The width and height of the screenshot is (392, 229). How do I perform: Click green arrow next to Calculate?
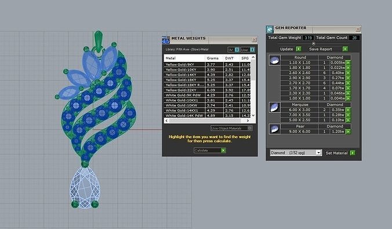[x=223, y=150]
